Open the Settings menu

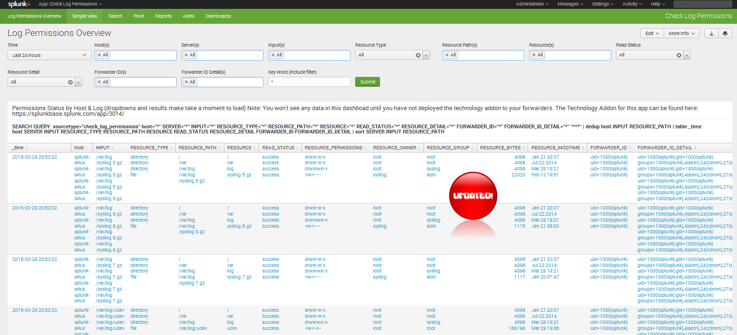pos(603,4)
